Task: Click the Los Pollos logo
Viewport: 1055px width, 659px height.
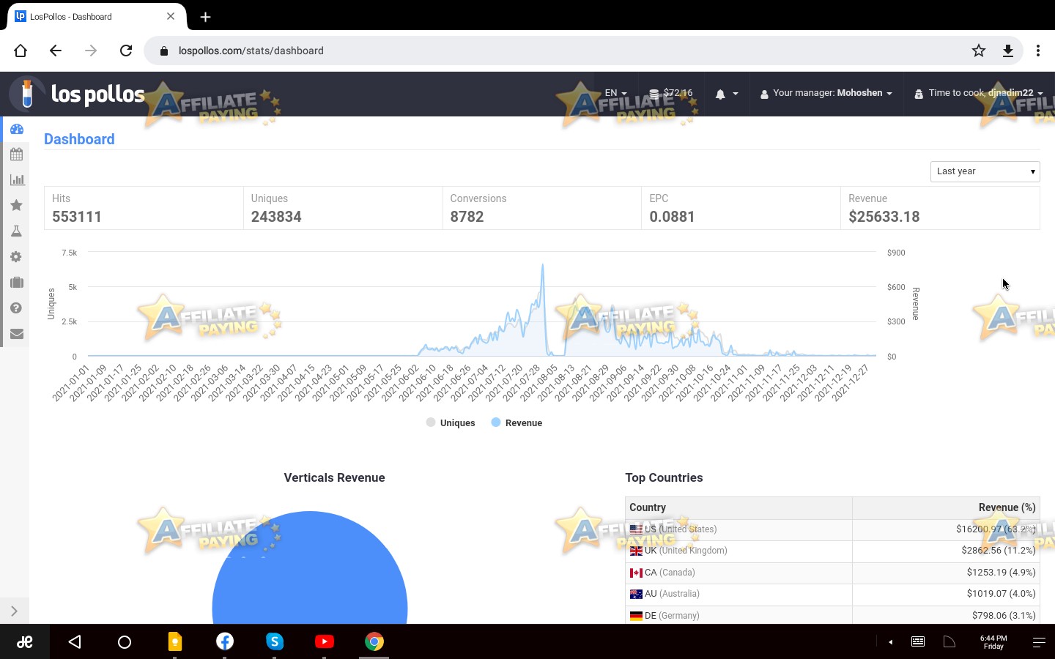Action: click(78, 94)
